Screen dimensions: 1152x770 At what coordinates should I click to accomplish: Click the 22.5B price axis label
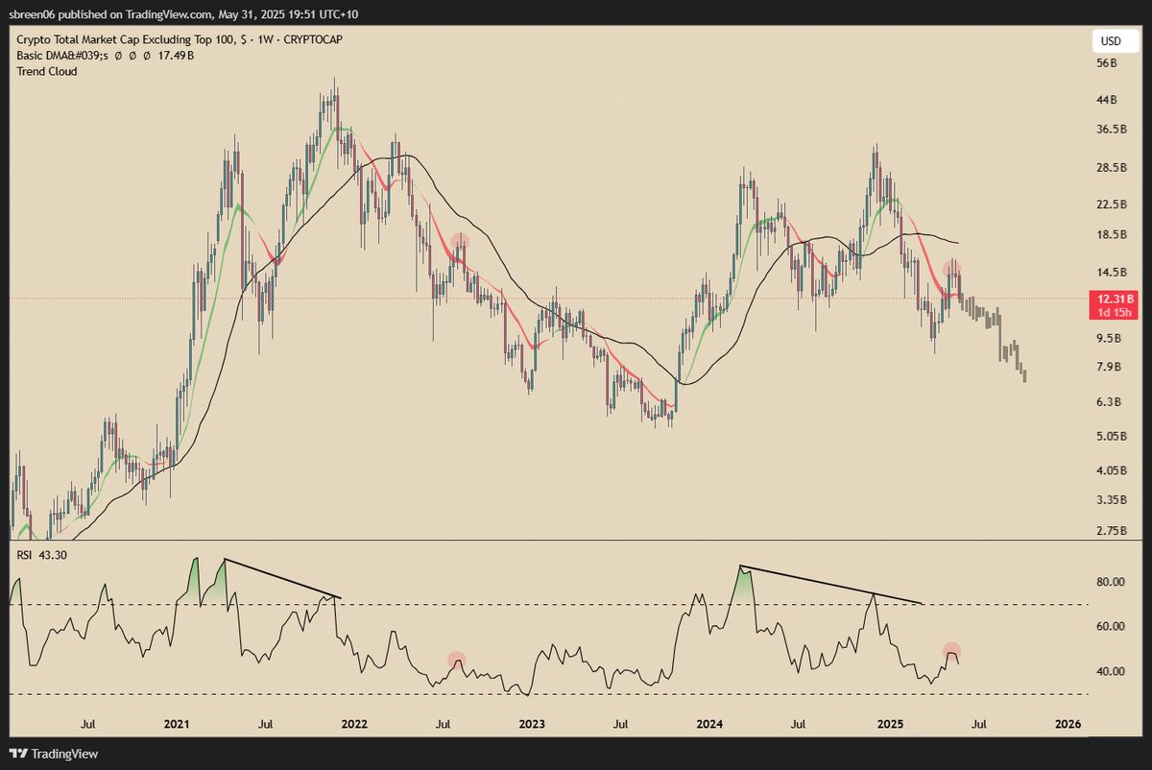point(1110,205)
